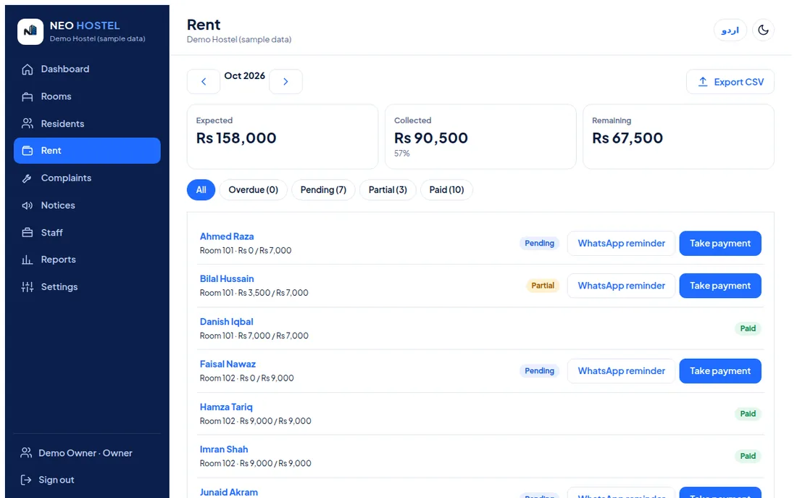
Task: Open the Dashboard menu item
Action: click(x=87, y=69)
